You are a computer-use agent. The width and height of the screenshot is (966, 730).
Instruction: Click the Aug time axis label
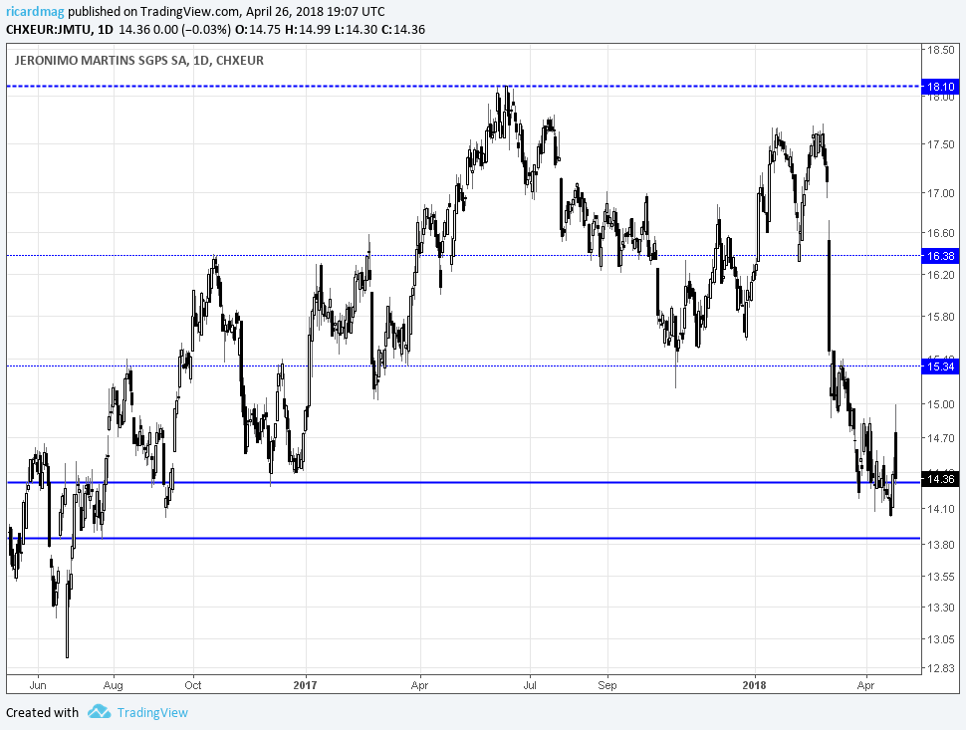pos(114,685)
